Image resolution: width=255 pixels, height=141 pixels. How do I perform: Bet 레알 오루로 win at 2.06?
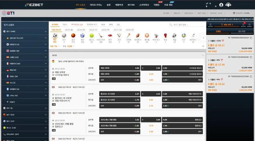point(120,68)
